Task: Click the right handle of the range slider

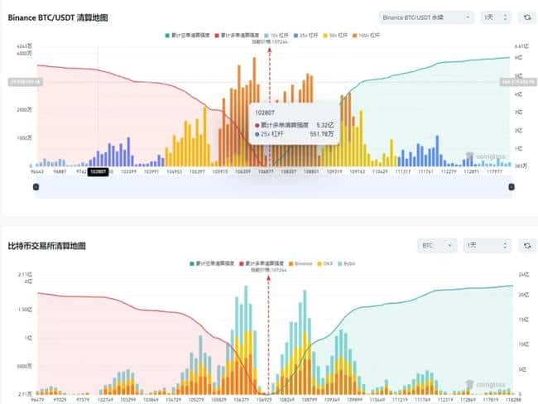Action: (512, 187)
